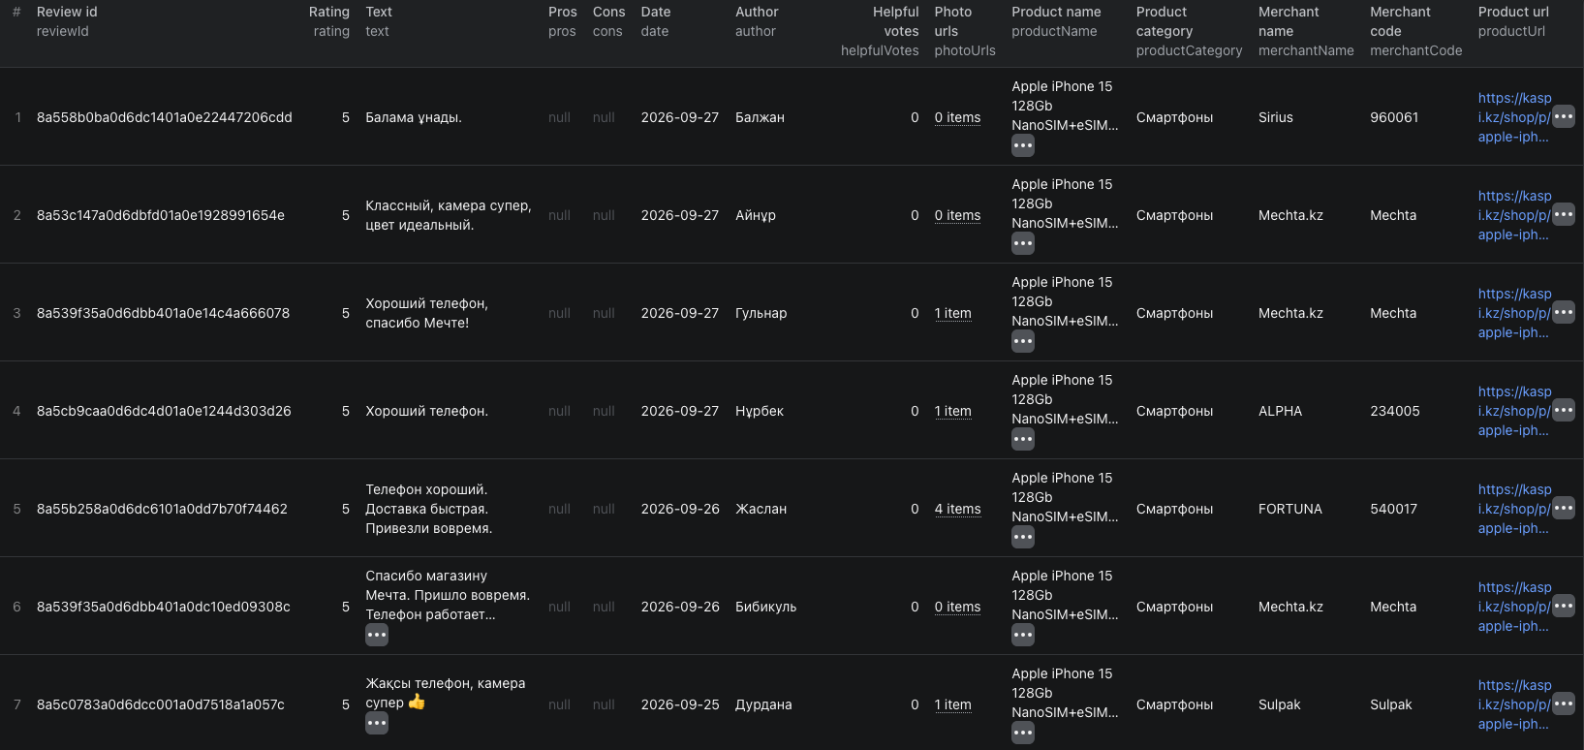Screen dimensions: 1584x750
Task: Expand product name ellipsis in Айнұр's row
Action: [x=1023, y=243]
